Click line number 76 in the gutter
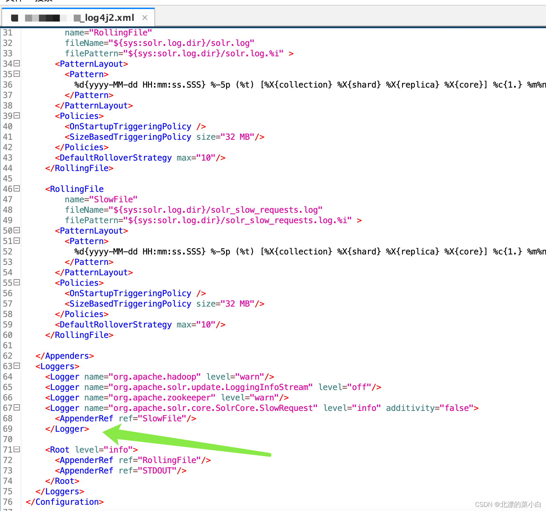This screenshot has width=546, height=511. click(x=8, y=502)
